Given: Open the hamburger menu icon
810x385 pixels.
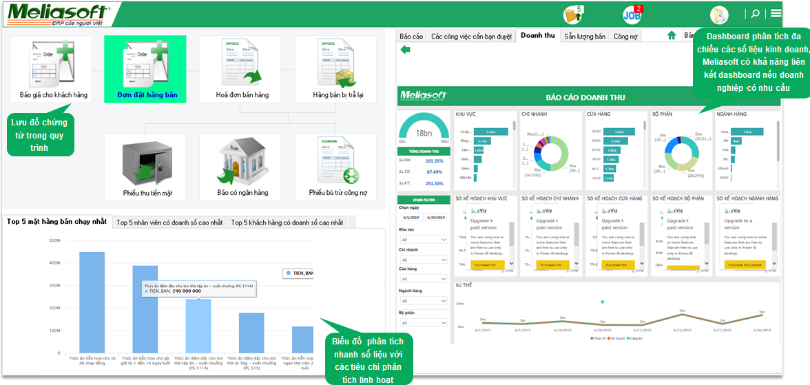Looking at the screenshot, I should click(776, 14).
